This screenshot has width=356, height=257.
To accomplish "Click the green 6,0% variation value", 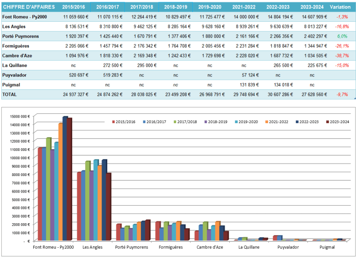I will click(x=342, y=36).
